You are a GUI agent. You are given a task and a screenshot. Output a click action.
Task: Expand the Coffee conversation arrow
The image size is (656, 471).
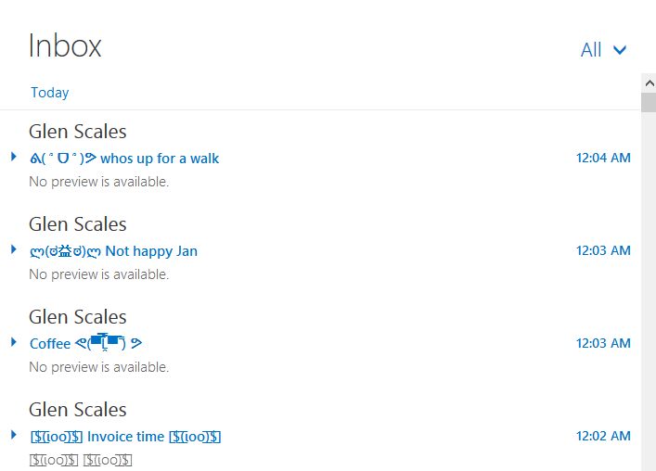pos(14,342)
